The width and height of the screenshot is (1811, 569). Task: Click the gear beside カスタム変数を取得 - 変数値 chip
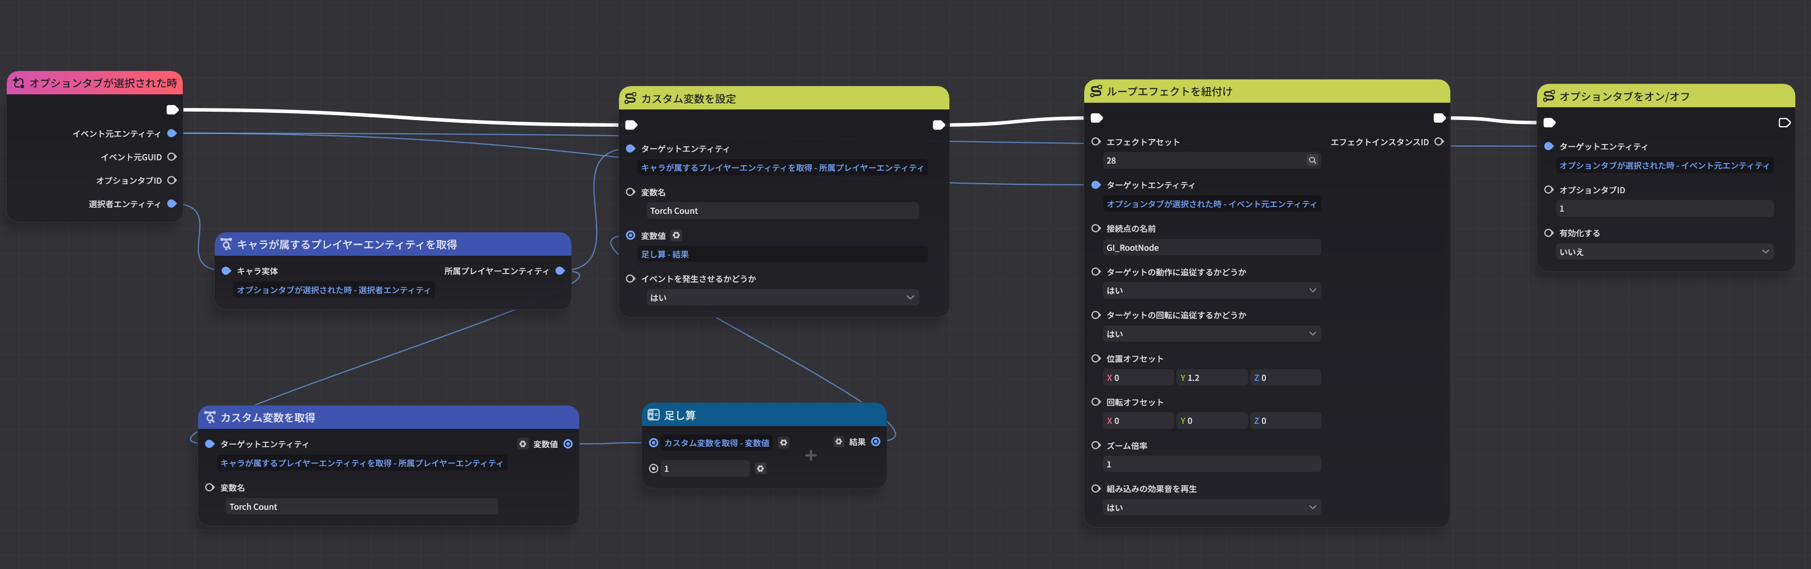[x=783, y=443]
